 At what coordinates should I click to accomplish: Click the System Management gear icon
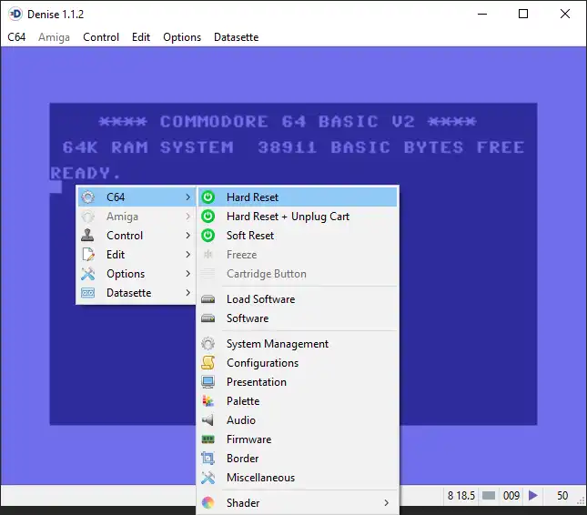tap(207, 344)
